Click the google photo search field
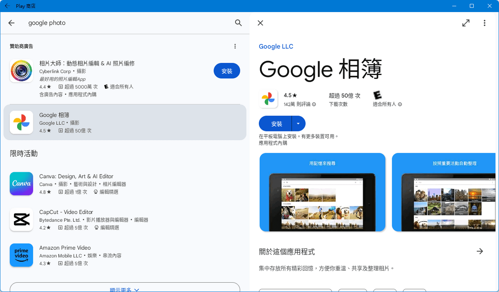The width and height of the screenshot is (499, 292). (129, 23)
